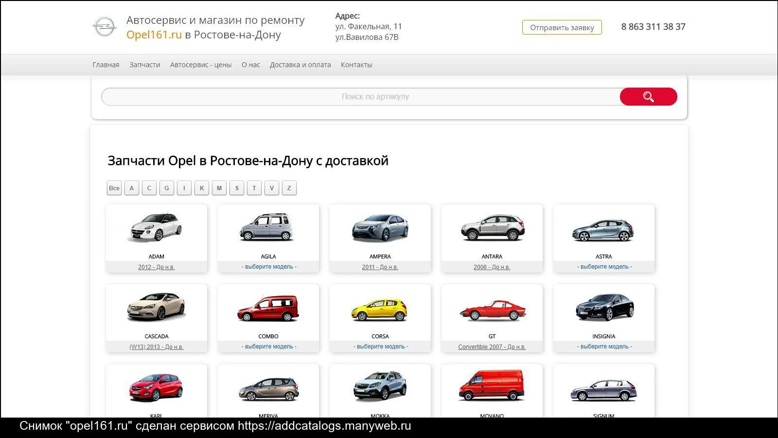Click the CORSA model name
The image size is (778, 438).
380,336
